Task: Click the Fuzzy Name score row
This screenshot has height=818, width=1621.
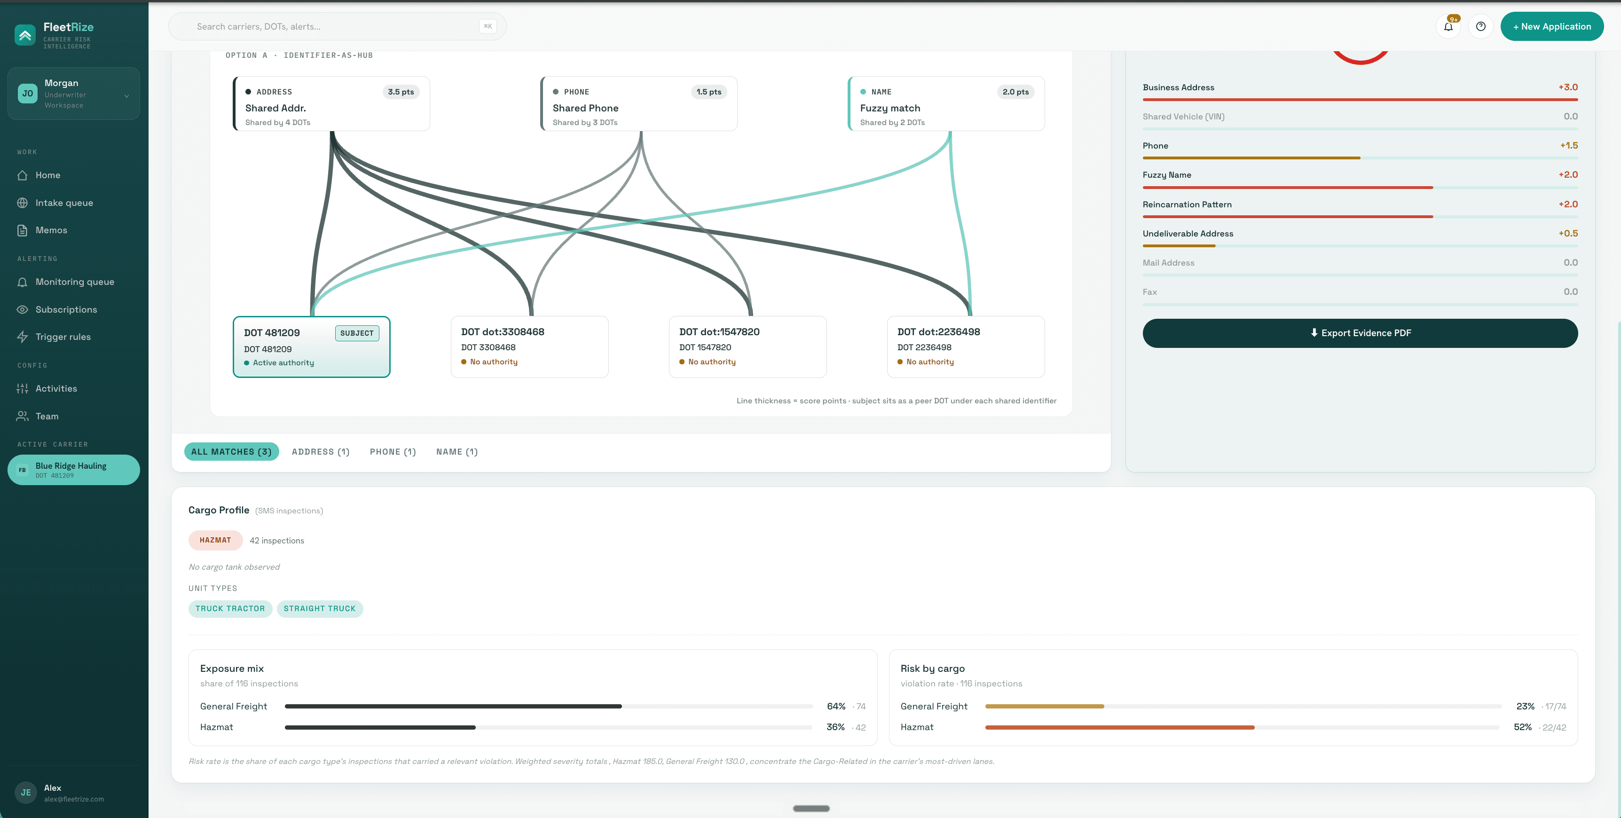Action: [x=1360, y=180]
